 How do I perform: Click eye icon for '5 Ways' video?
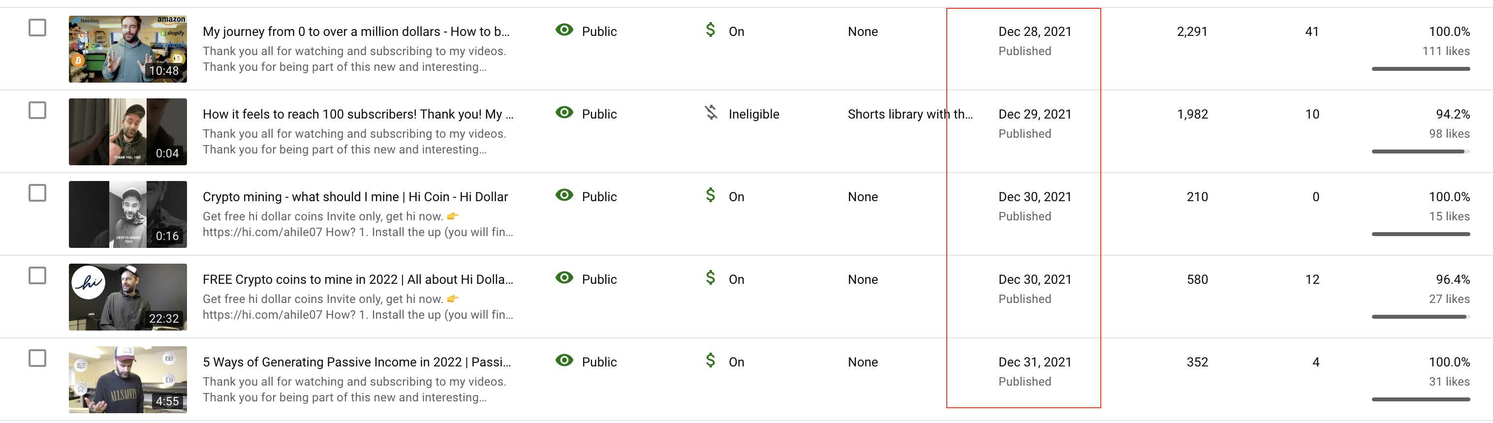point(564,361)
